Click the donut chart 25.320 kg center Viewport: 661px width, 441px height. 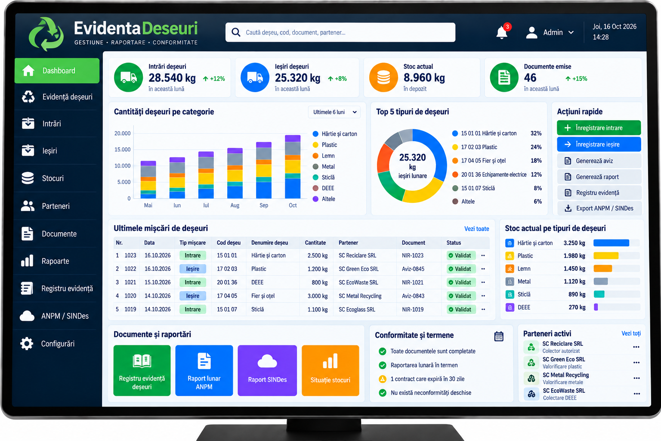[412, 166]
